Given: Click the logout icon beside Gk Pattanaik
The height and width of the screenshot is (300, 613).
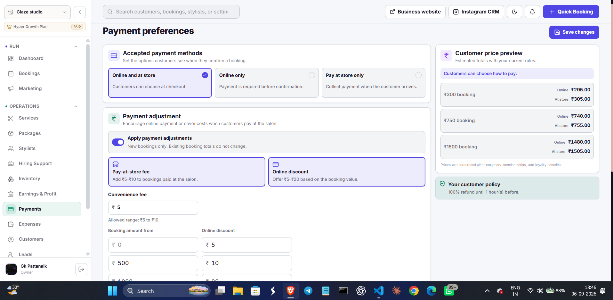Looking at the screenshot, I should pyautogui.click(x=81, y=269).
